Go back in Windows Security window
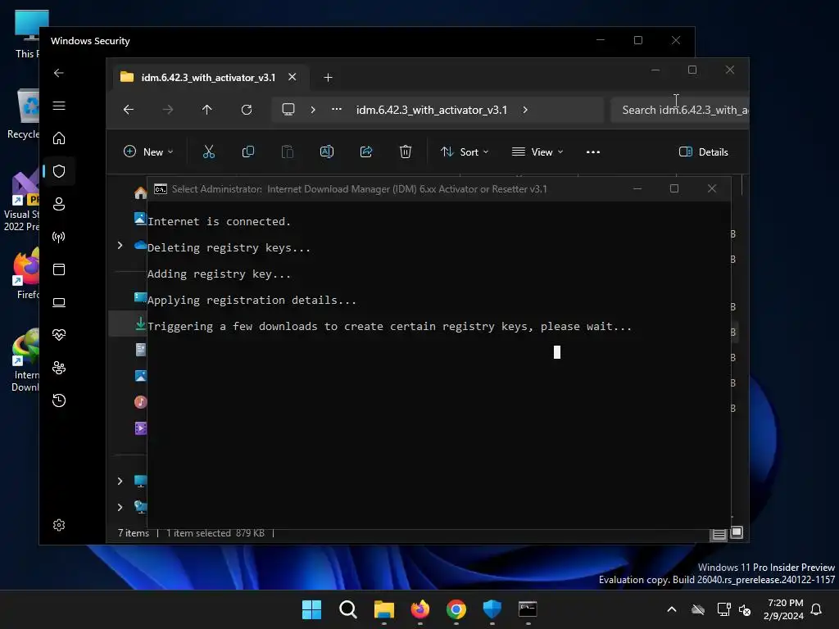 pyautogui.click(x=59, y=73)
